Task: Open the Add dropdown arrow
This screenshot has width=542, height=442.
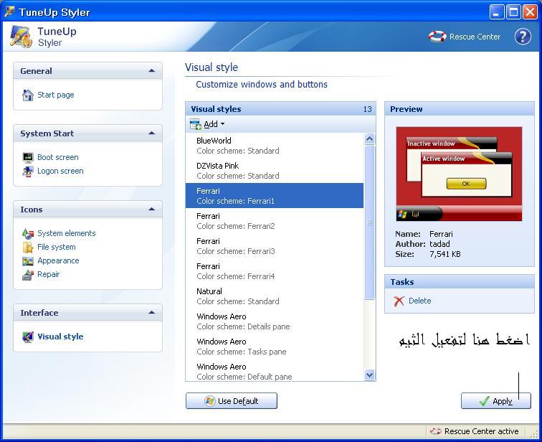Action: click(x=222, y=124)
